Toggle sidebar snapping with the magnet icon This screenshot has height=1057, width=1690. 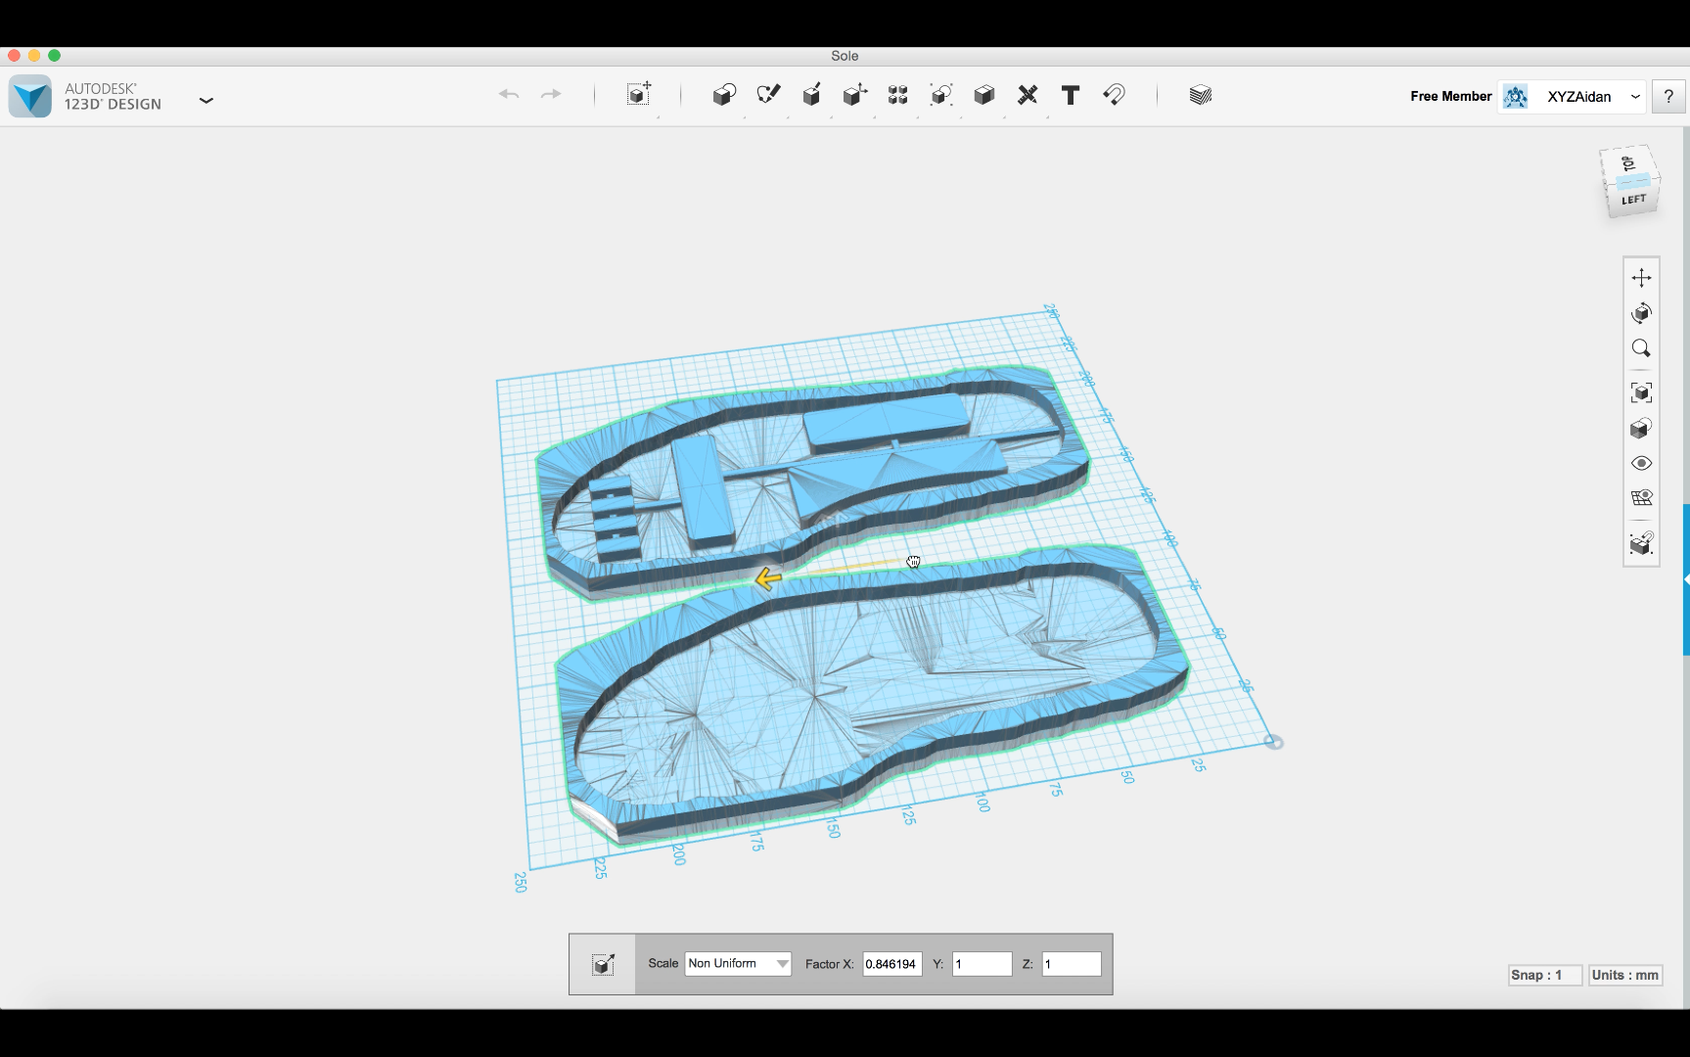click(1642, 545)
